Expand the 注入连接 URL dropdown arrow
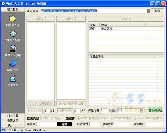The height and width of the screenshot is (133, 167). (x=148, y=11)
